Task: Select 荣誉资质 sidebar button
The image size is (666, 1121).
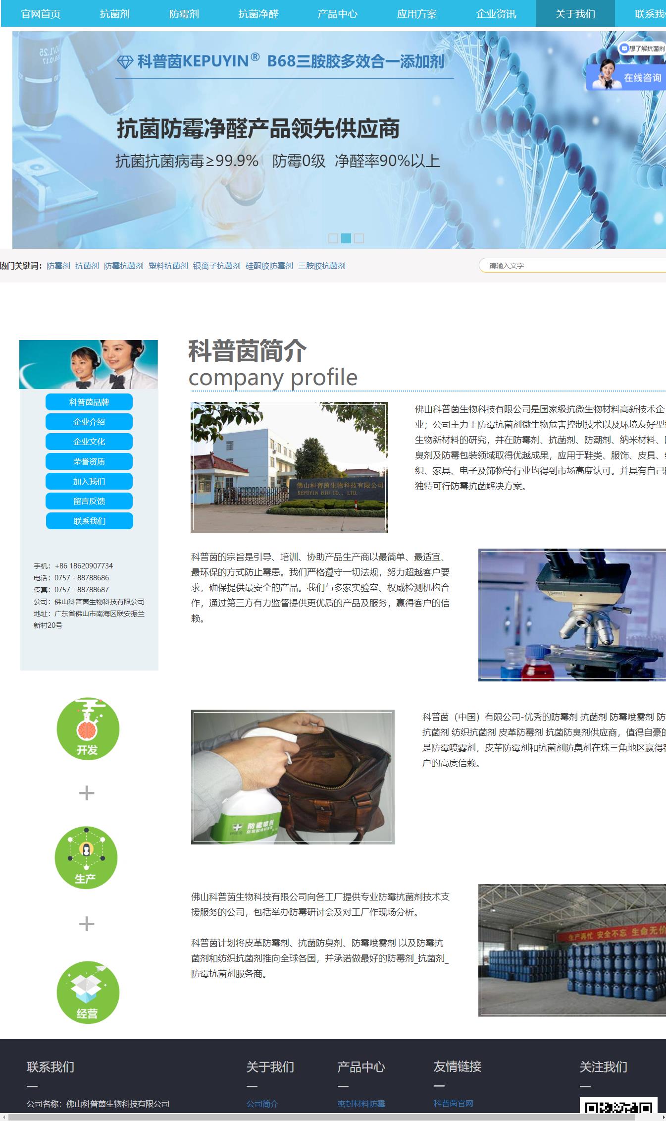Action: (x=89, y=461)
